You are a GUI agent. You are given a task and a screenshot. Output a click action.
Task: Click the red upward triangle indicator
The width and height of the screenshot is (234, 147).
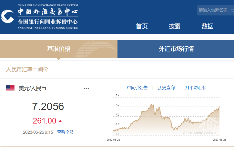click(60, 121)
